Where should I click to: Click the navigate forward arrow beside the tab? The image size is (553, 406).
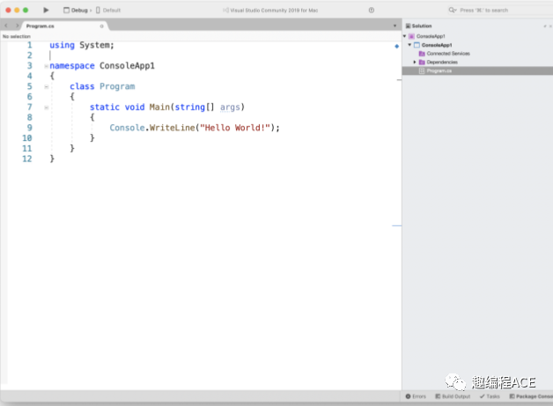[17, 26]
